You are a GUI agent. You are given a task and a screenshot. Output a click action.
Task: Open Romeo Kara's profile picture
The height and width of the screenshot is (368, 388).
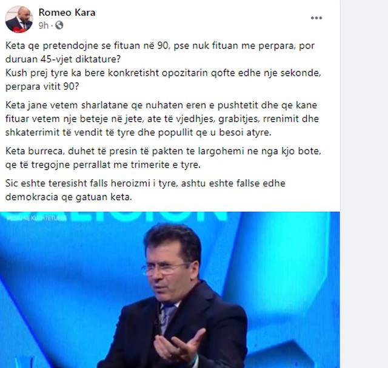point(19,19)
